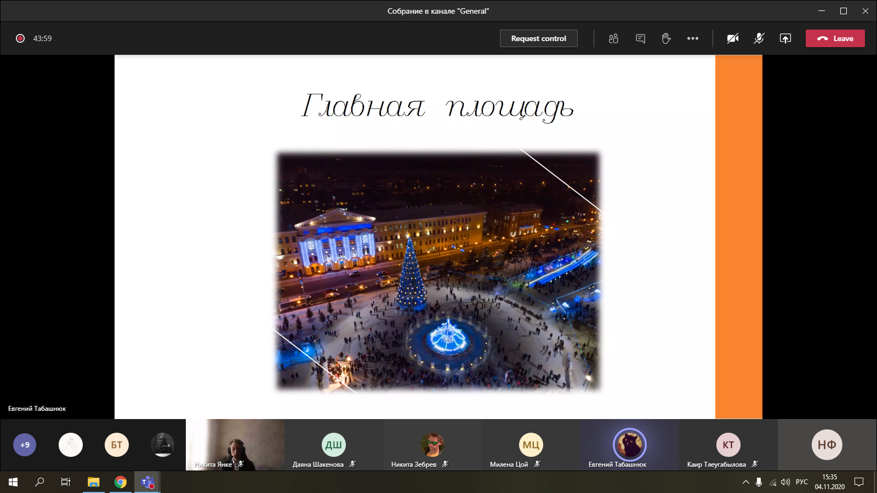
Task: Click the shared slide city square photo
Action: click(438, 271)
